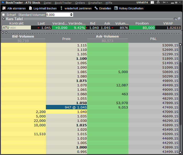Click the Ask-Volumen column header
The image size is (183, 155).
pyautogui.click(x=107, y=37)
